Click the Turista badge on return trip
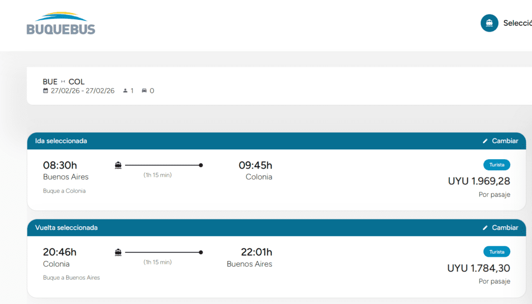This screenshot has width=532, height=304. click(x=497, y=252)
